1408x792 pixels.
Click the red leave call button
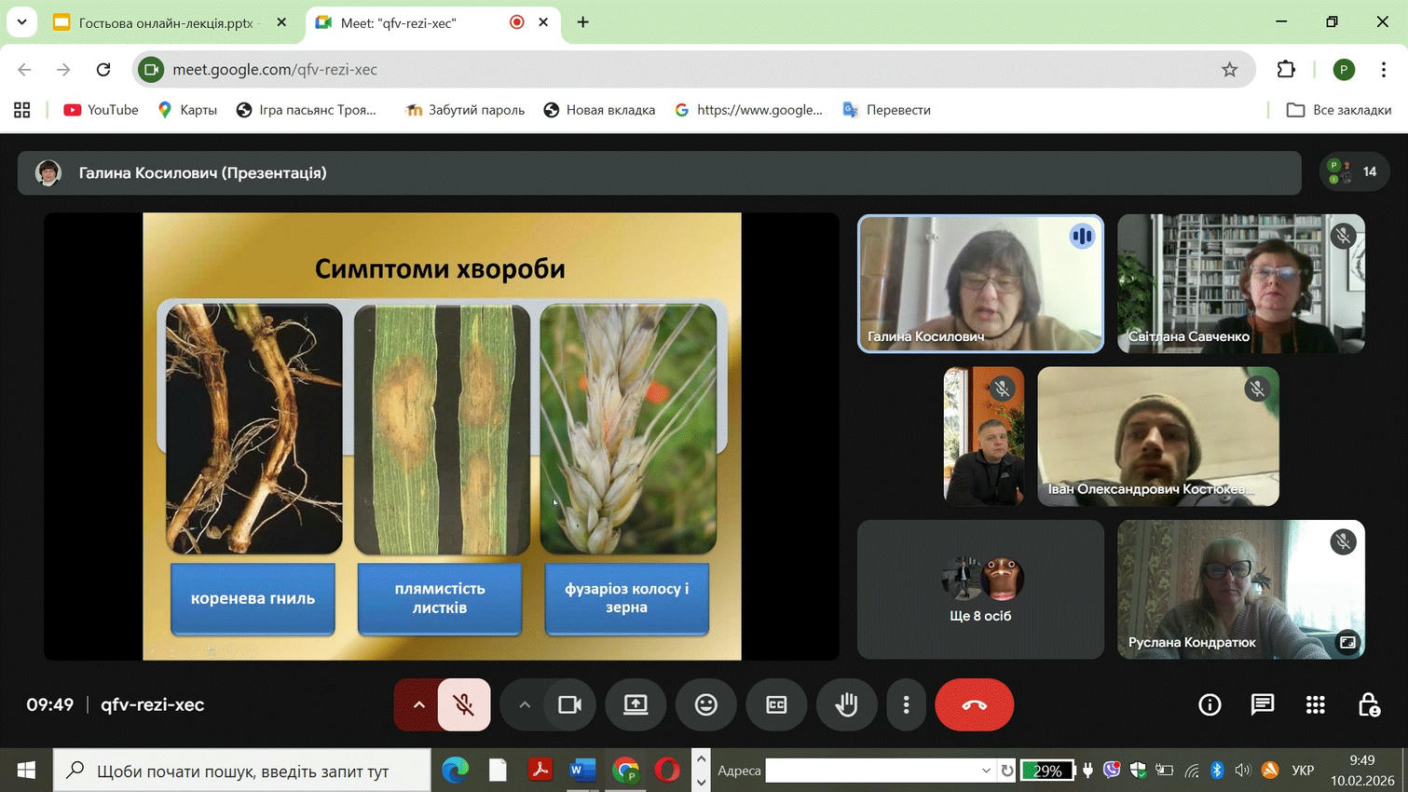(x=974, y=705)
